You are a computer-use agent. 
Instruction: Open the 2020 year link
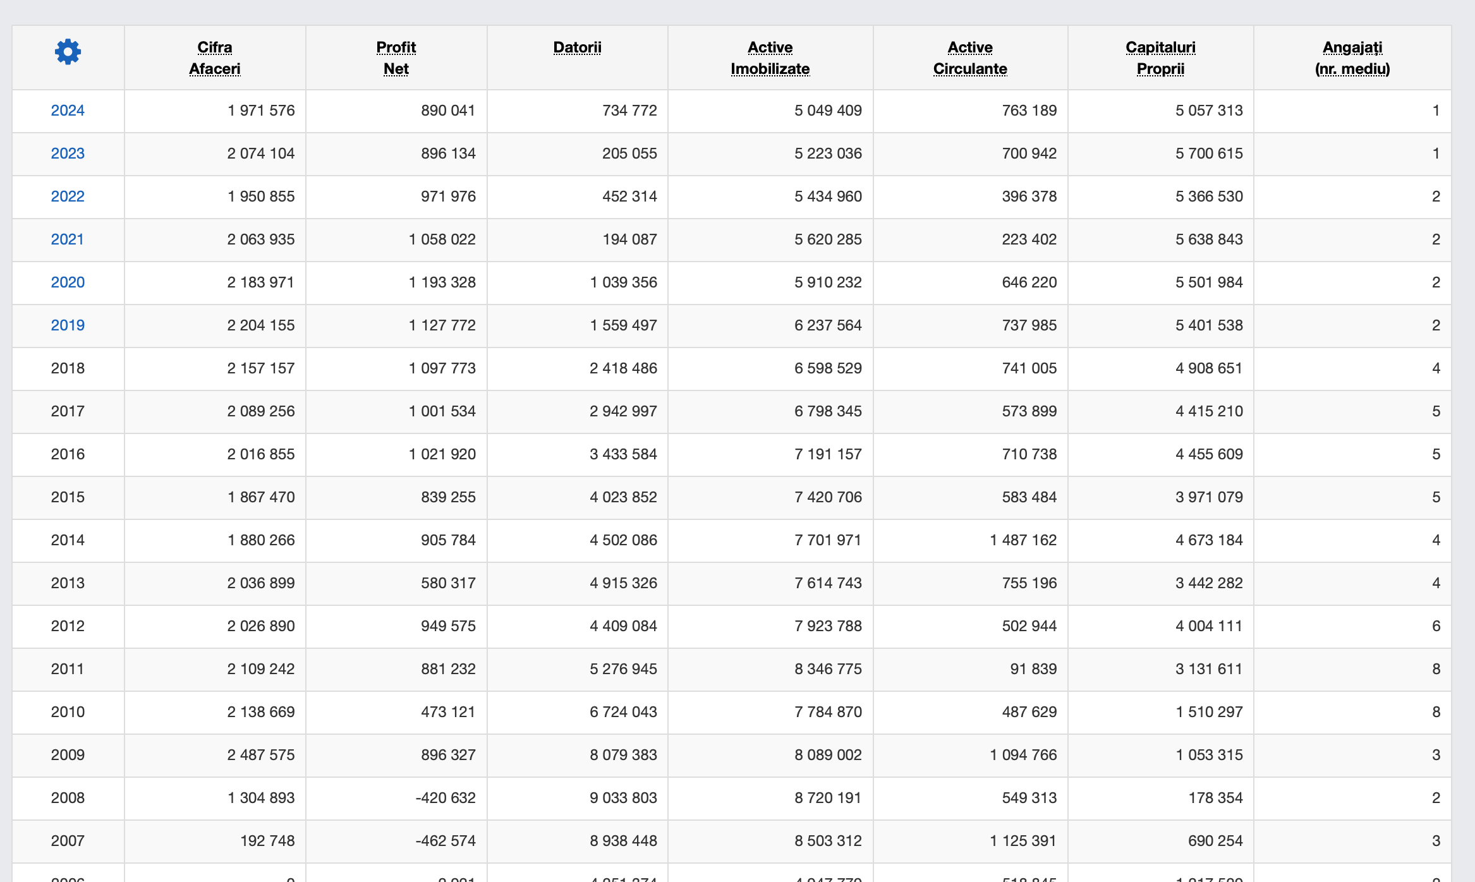68,282
